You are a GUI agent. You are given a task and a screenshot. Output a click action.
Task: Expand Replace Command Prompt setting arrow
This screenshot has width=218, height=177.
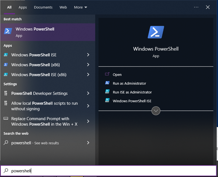tap(88, 121)
